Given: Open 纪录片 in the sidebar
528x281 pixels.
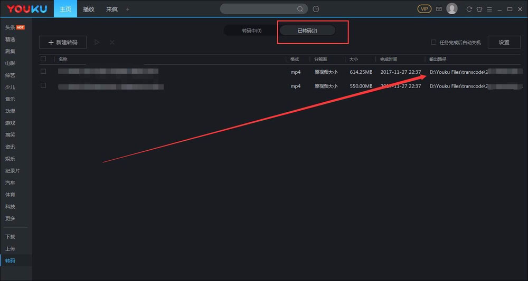Looking at the screenshot, I should [x=13, y=171].
